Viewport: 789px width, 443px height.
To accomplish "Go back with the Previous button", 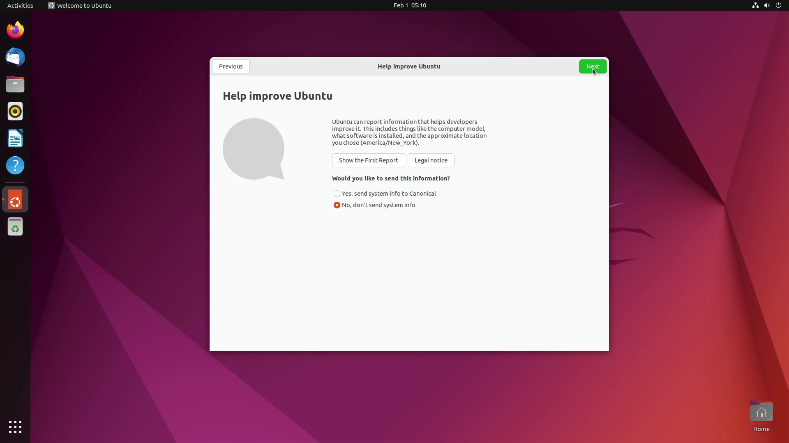I will [231, 66].
